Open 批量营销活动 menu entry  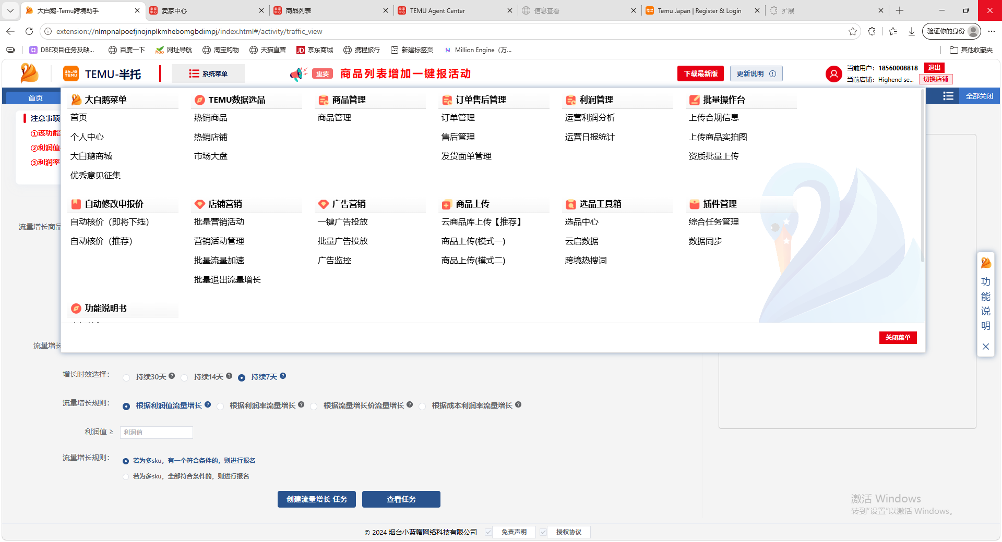(219, 222)
